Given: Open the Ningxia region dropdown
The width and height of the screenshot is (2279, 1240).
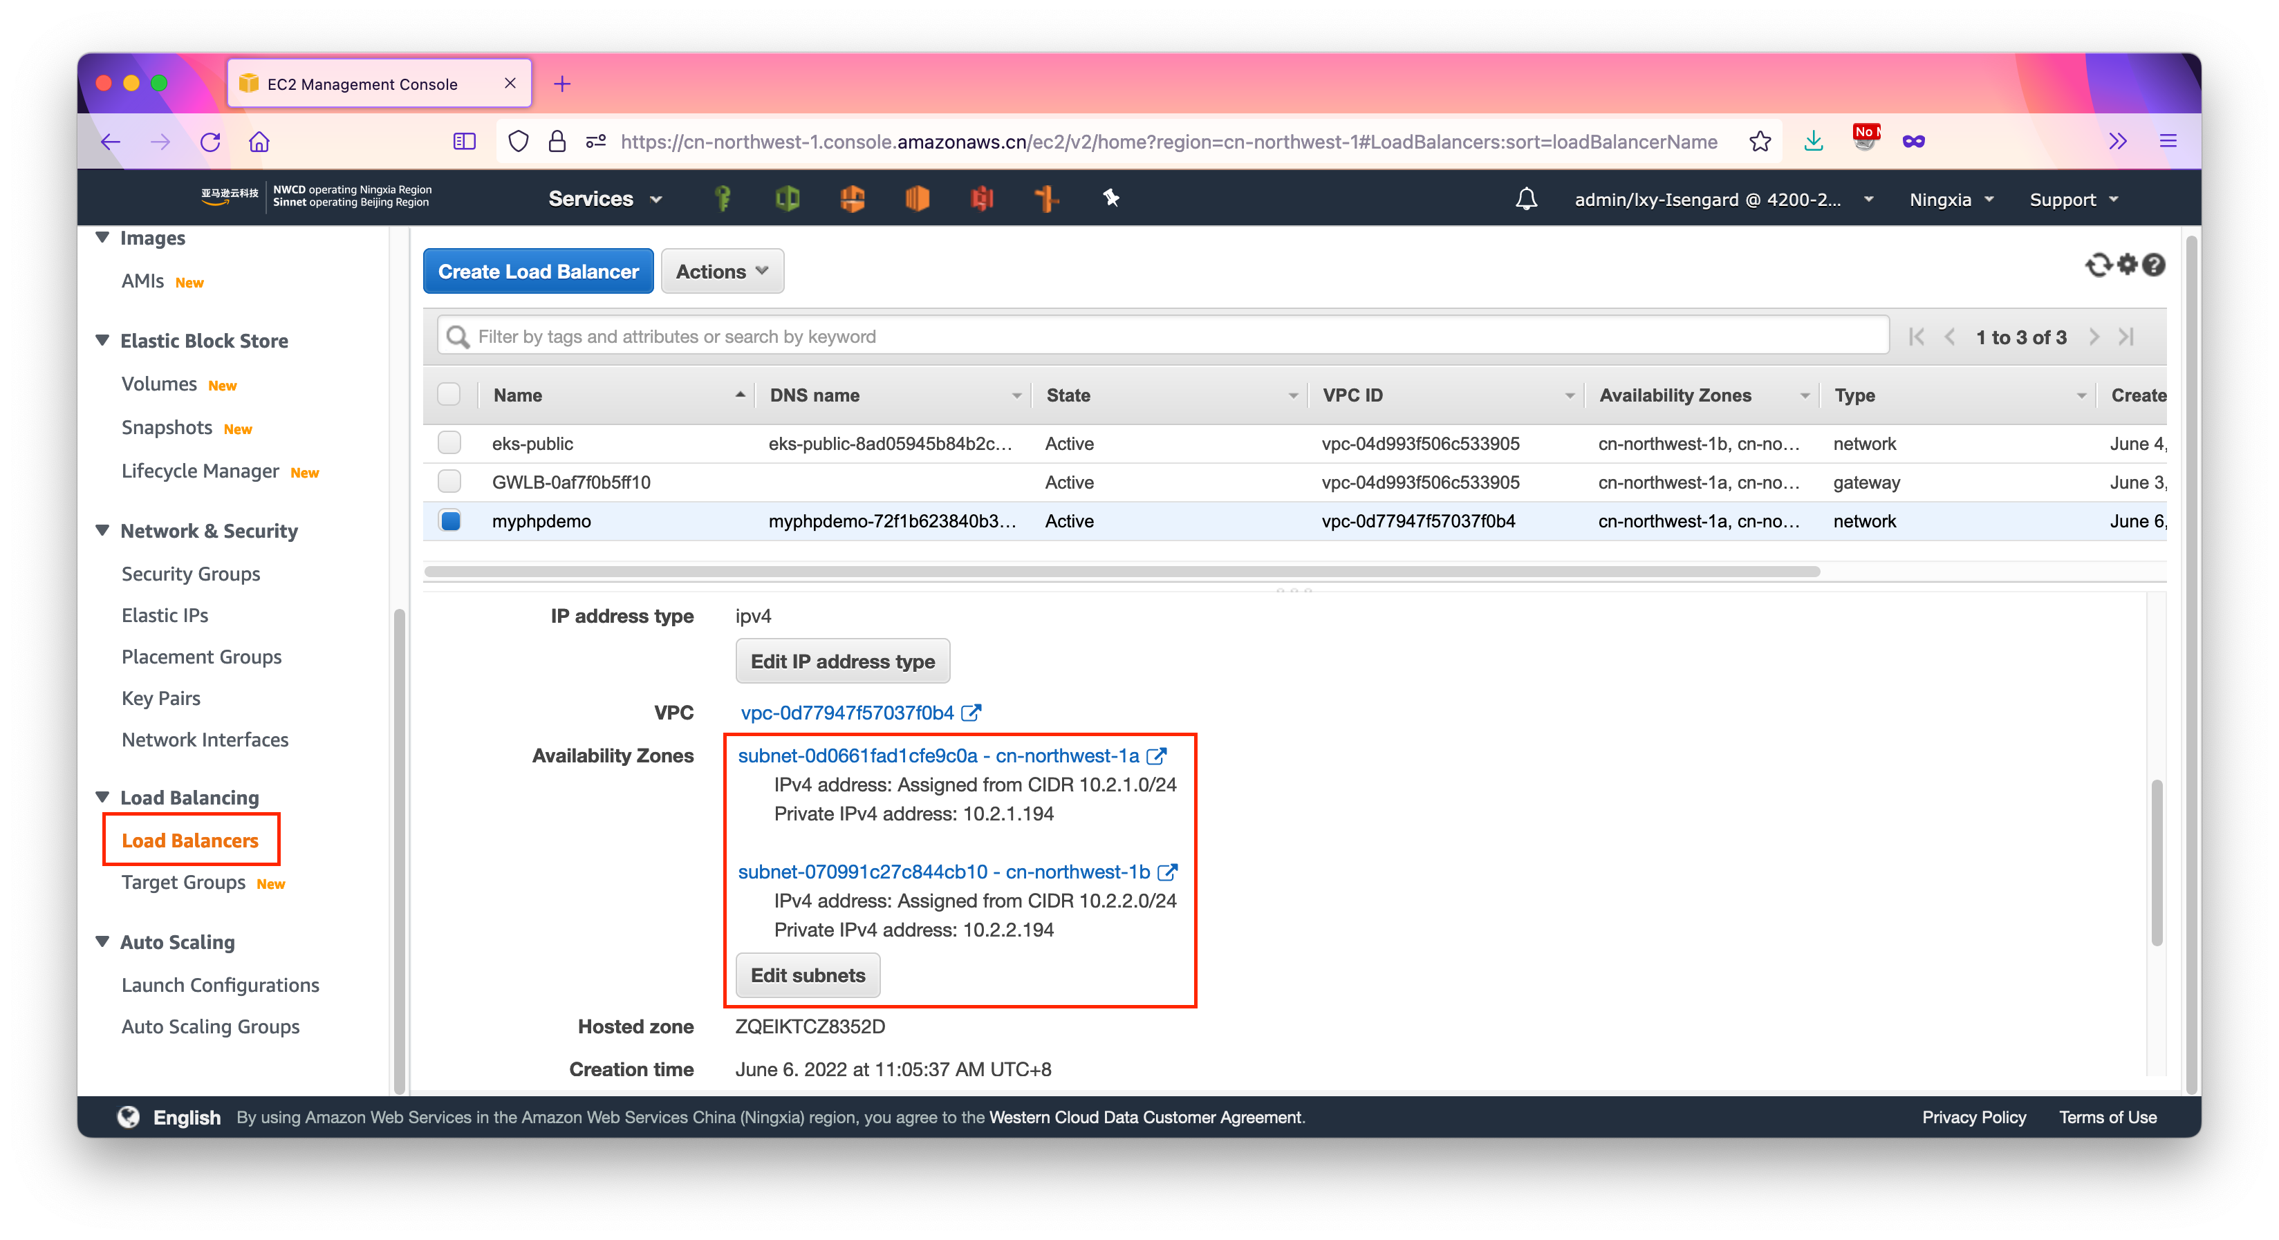Looking at the screenshot, I should pos(1951,199).
